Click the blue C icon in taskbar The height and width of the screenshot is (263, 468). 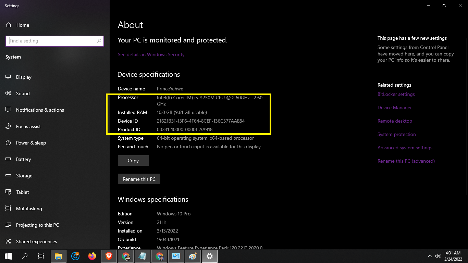75,256
